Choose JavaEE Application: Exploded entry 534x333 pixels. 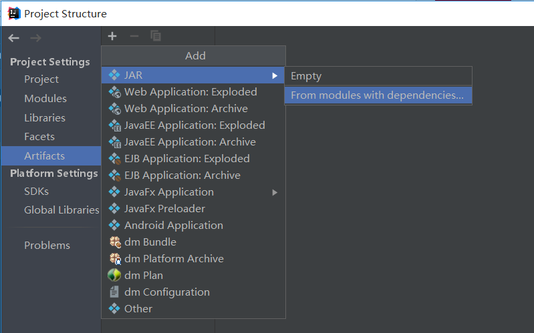192,125
